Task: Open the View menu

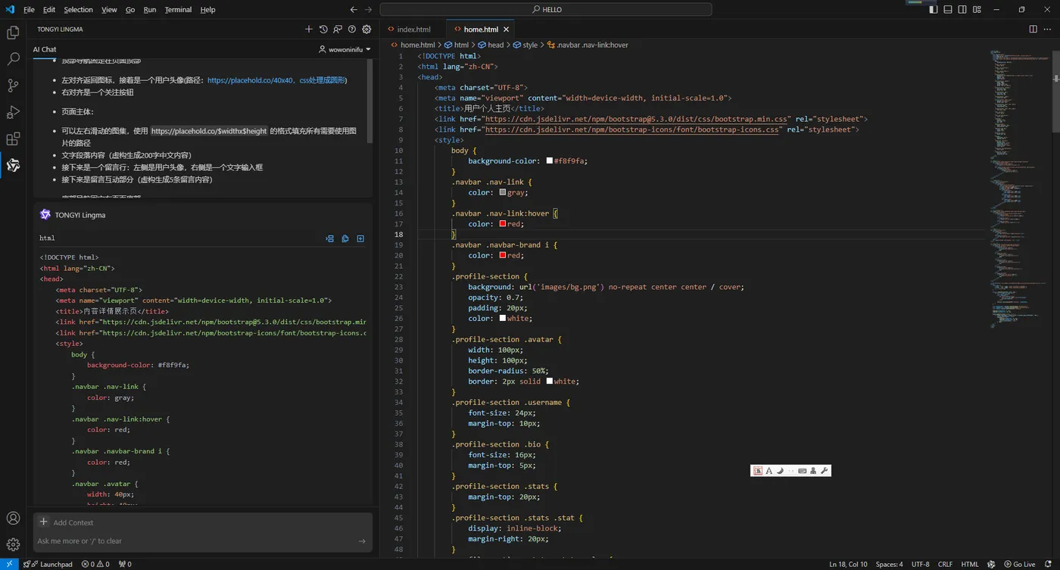Action: pos(109,10)
